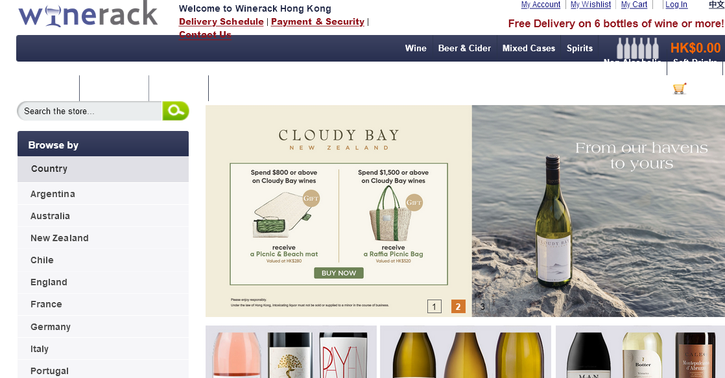Focus the store search field
The image size is (725, 378).
89,111
